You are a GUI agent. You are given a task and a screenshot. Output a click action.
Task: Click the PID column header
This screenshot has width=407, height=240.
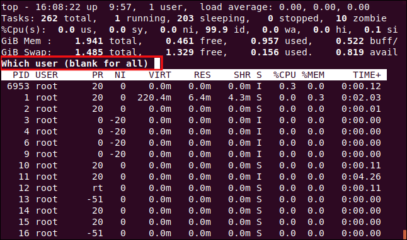(x=21, y=75)
